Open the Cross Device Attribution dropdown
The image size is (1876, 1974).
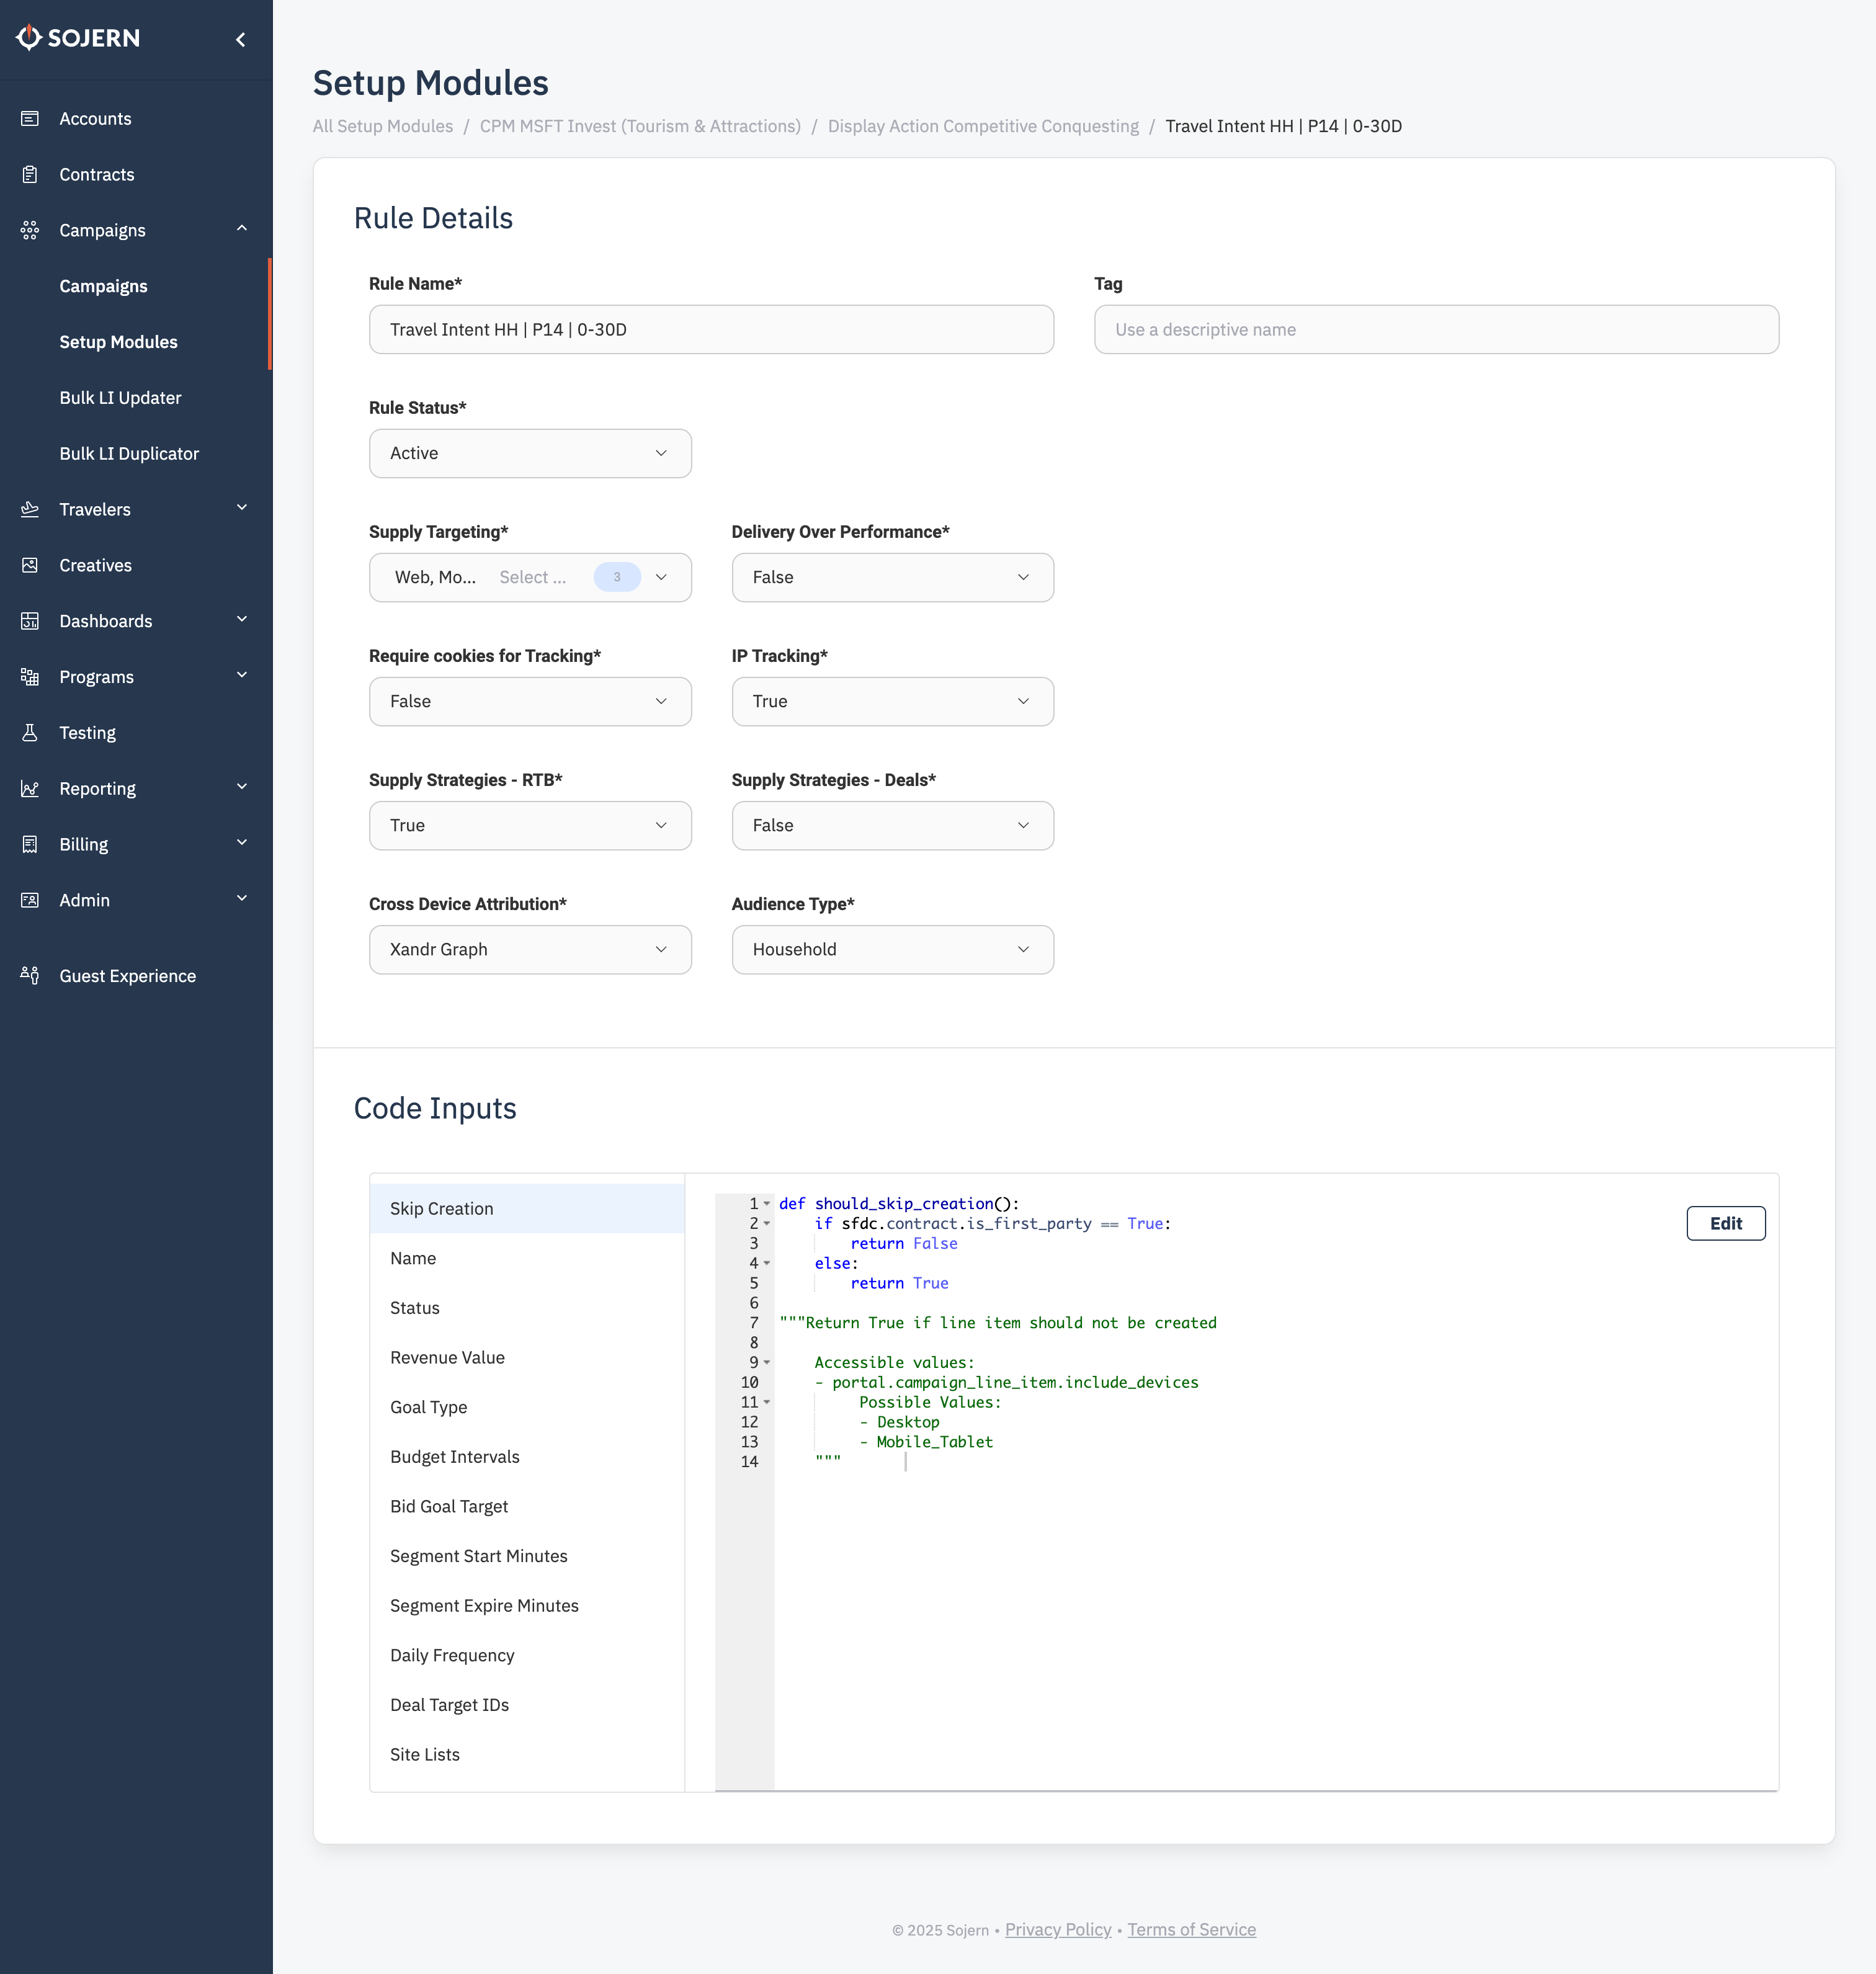530,949
